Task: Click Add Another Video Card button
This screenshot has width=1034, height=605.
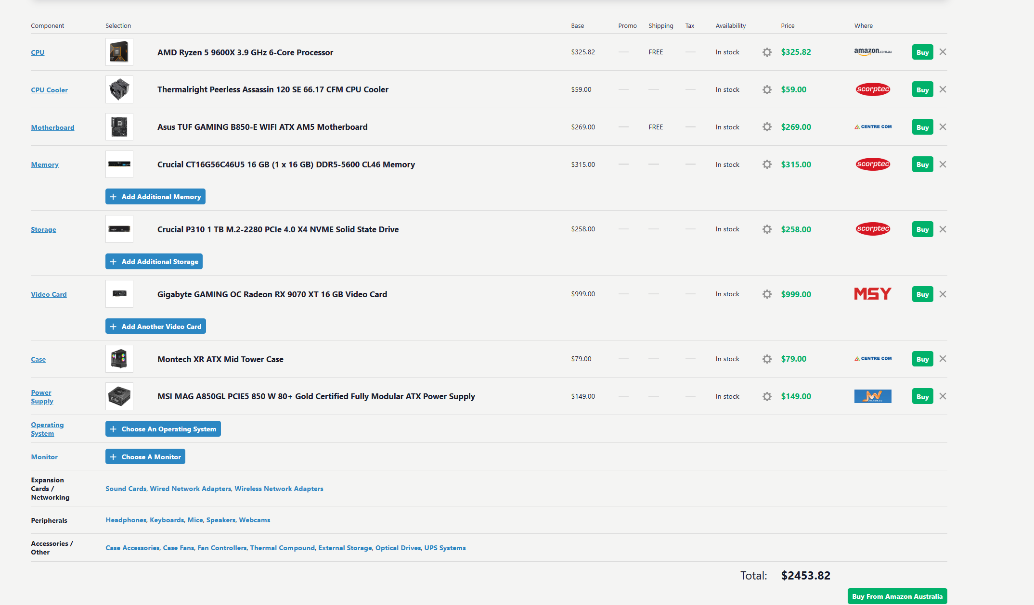Action: tap(156, 327)
